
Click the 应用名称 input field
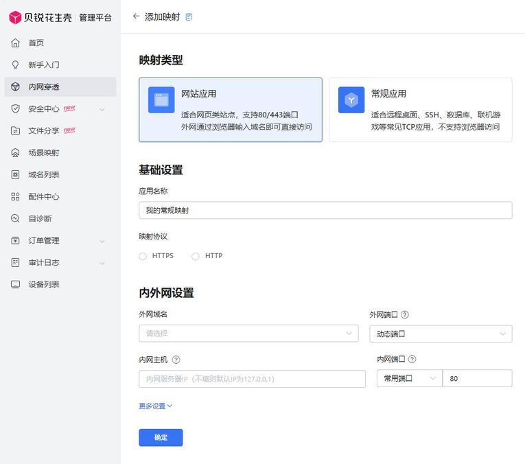[325, 211]
